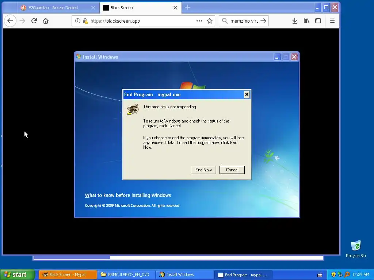Go back using the browser back arrow
The width and height of the screenshot is (374, 280).
tap(10, 21)
